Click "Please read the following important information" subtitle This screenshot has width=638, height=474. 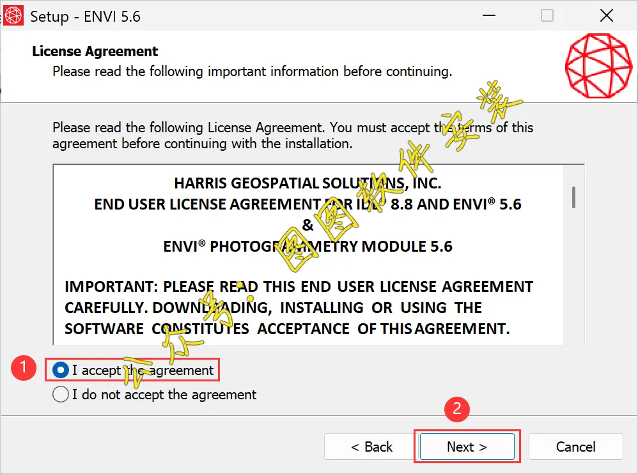tap(253, 72)
